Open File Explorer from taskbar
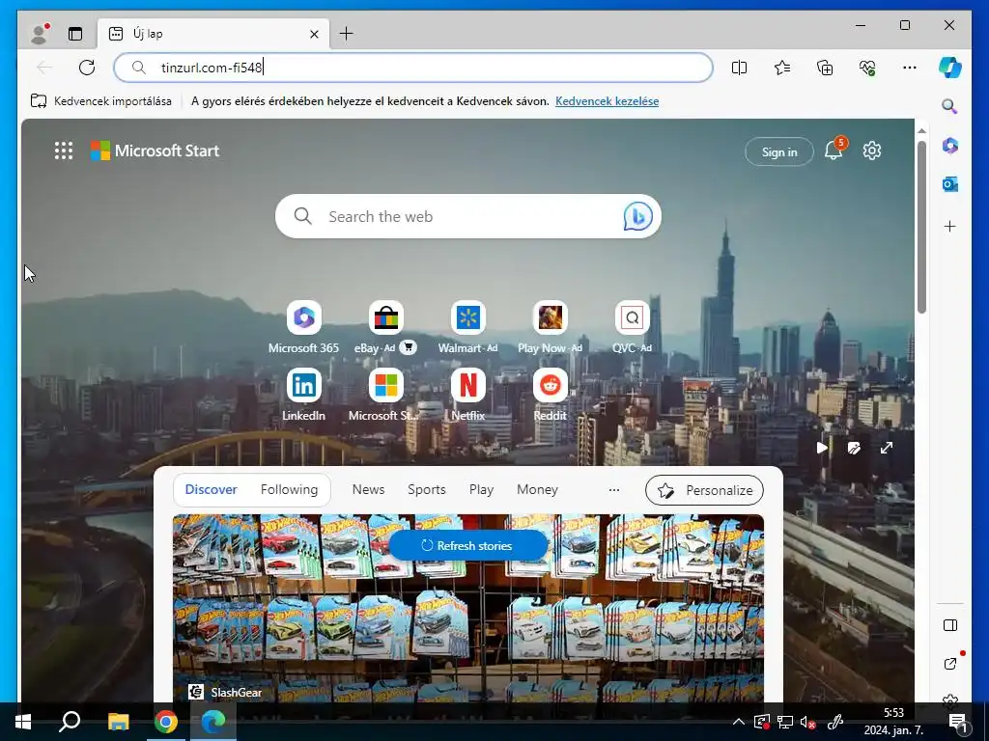Image resolution: width=989 pixels, height=741 pixels. tap(118, 722)
